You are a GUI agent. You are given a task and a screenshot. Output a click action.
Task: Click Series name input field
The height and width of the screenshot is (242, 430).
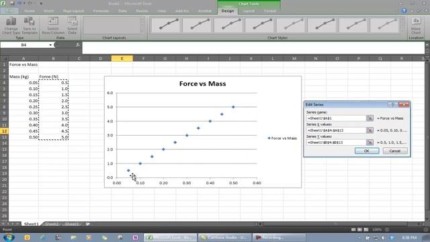(336, 118)
